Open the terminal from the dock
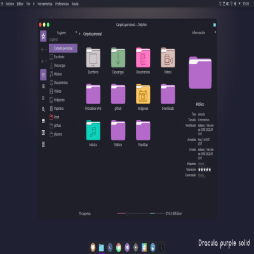Viewport: 254px width, 254px height. coord(110,247)
